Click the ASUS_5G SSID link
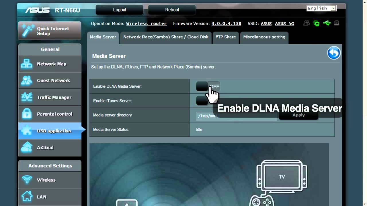 point(284,23)
